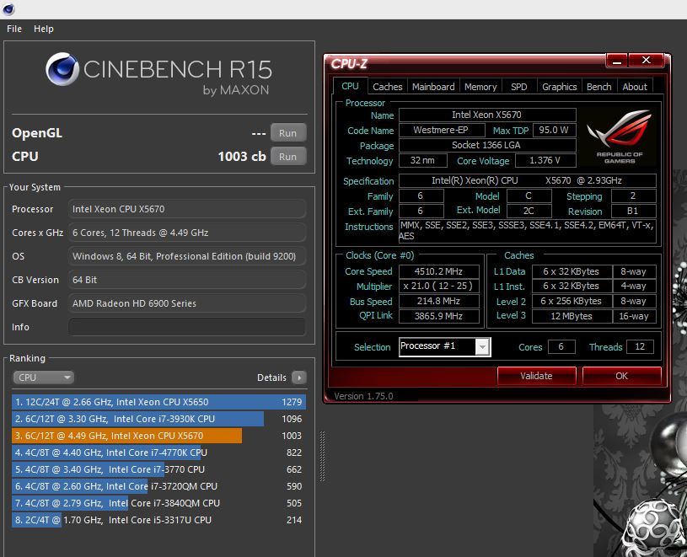Click the Validate button in CPU-Z
This screenshot has height=557, width=687.
[536, 376]
